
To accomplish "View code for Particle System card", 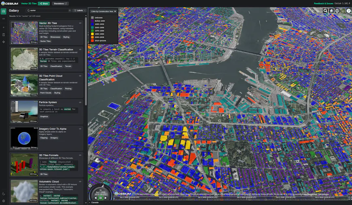I will pos(80,102).
